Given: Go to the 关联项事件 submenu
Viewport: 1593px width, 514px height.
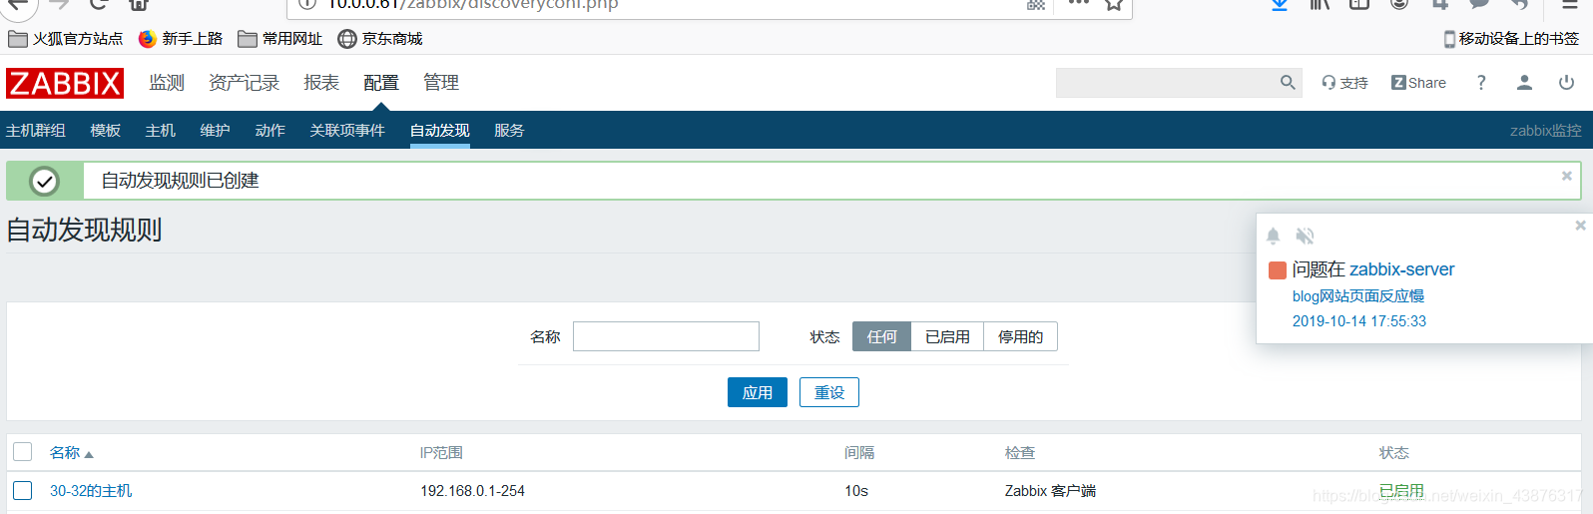Looking at the screenshot, I should coord(347,131).
